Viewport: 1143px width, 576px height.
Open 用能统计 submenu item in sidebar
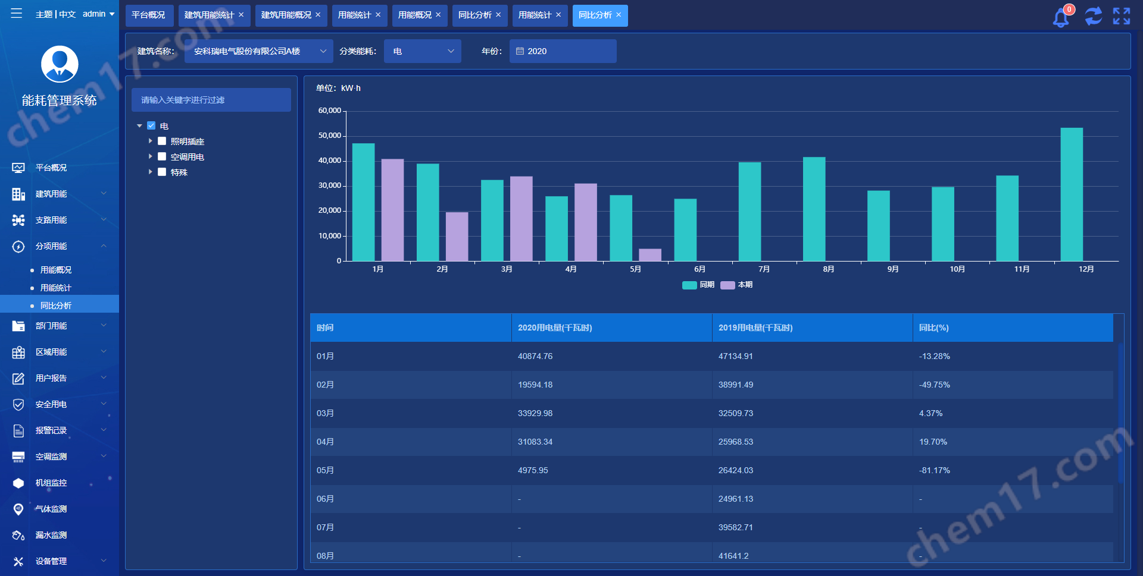point(55,288)
